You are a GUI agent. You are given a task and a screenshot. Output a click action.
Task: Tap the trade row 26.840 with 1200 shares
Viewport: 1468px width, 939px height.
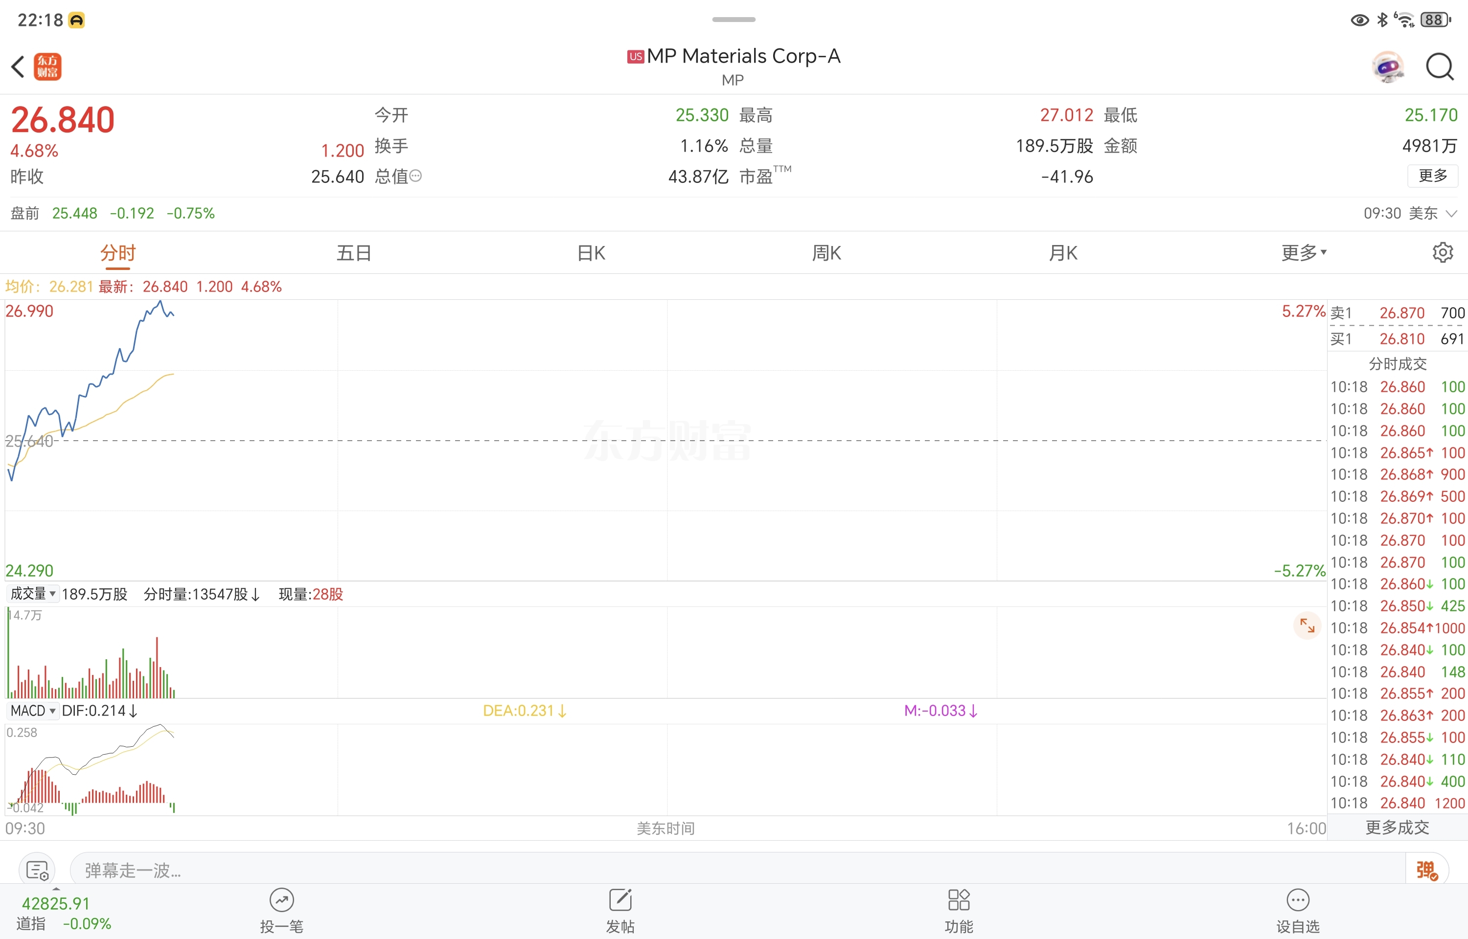[1397, 803]
